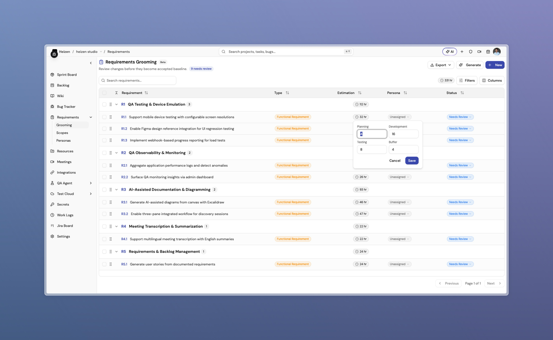553x340 pixels.
Task: Open the Jira Board sidebar icon
Action: pyautogui.click(x=52, y=226)
